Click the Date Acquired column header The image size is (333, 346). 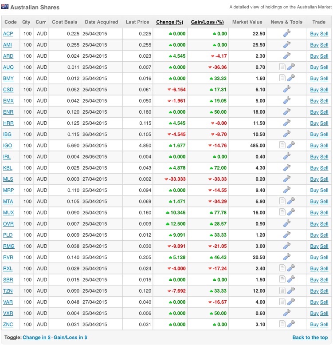coord(101,22)
